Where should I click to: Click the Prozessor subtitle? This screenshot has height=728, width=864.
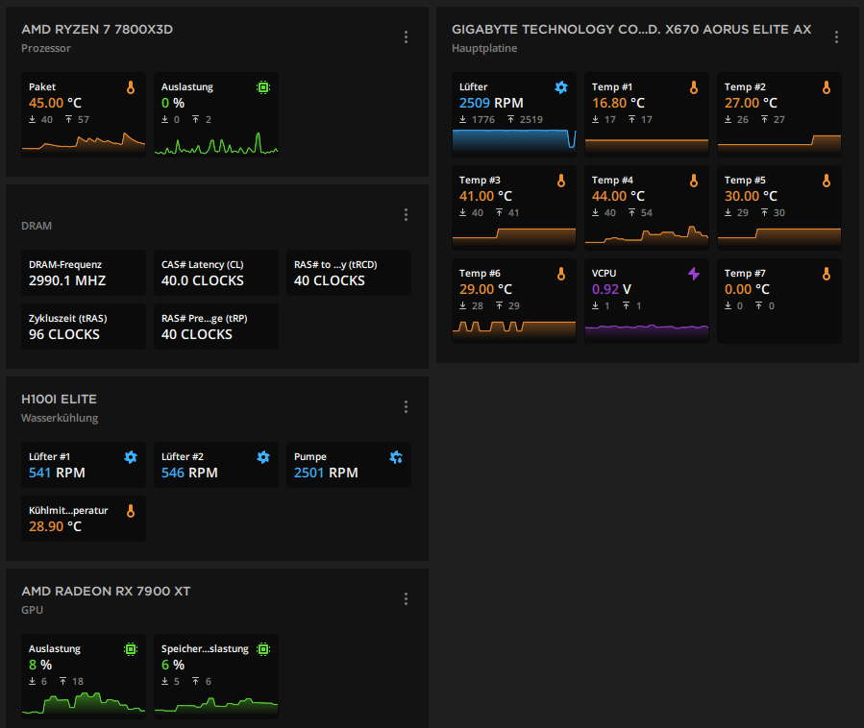point(46,48)
